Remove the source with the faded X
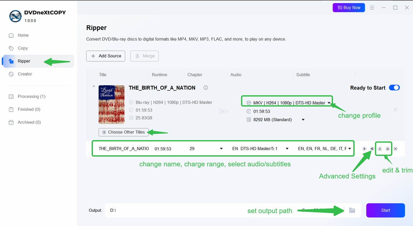This screenshot has width=413, height=226. click(x=395, y=110)
